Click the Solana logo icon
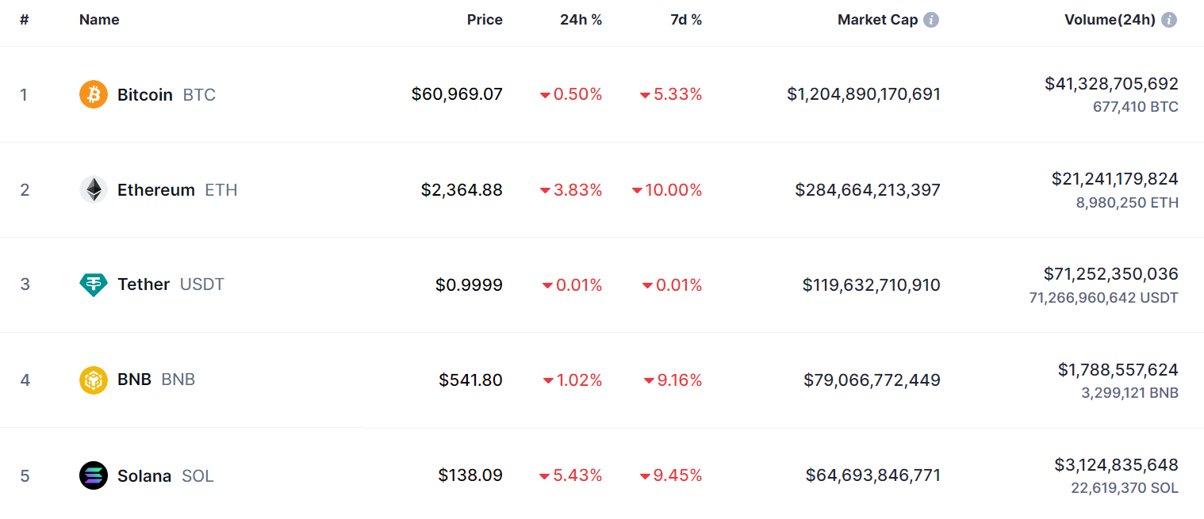This screenshot has width=1204, height=519. coord(94,475)
